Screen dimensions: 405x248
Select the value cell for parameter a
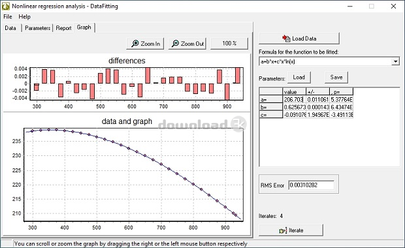(x=295, y=99)
